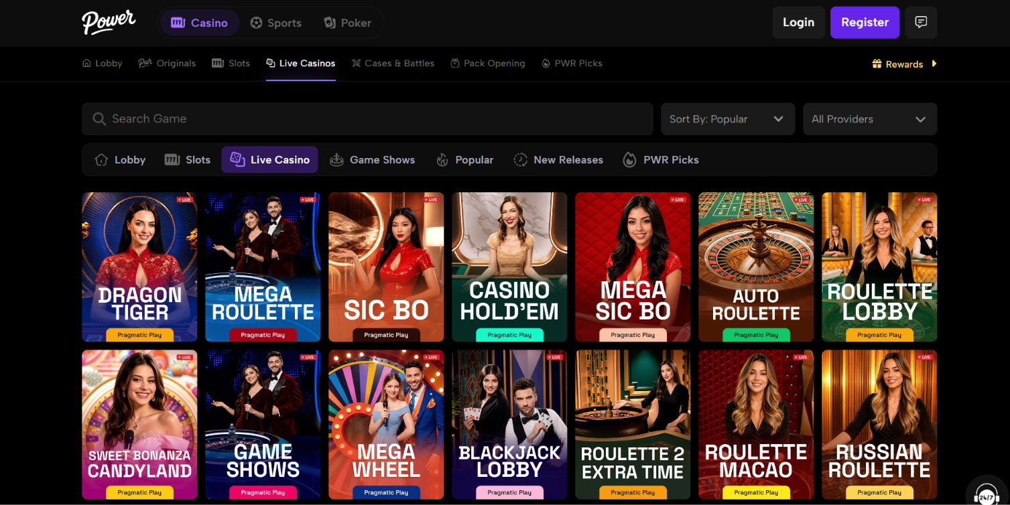Open Pack Opening page
This screenshot has height=505, width=1010.
(x=488, y=63)
